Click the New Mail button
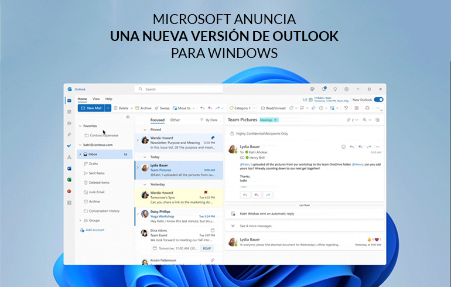The width and height of the screenshot is (451, 287). pyautogui.click(x=91, y=108)
